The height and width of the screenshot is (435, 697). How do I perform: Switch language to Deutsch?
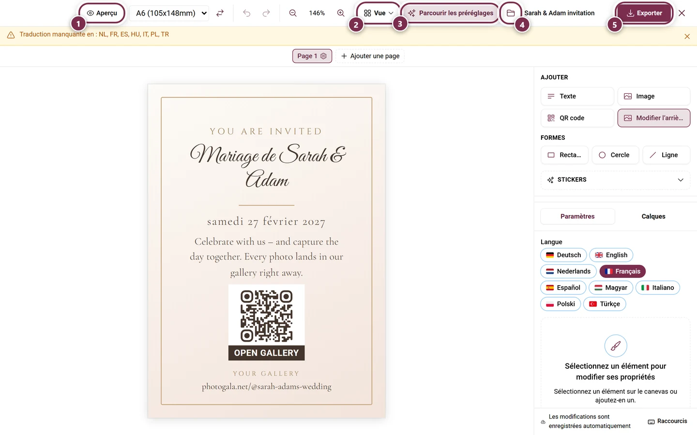point(563,255)
